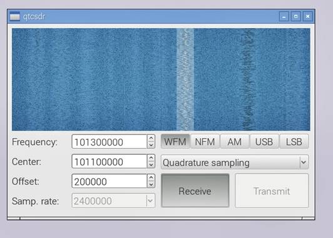Click the qtcsdr window title bar icon
The width and height of the screenshot is (333, 238).
[x=14, y=16]
